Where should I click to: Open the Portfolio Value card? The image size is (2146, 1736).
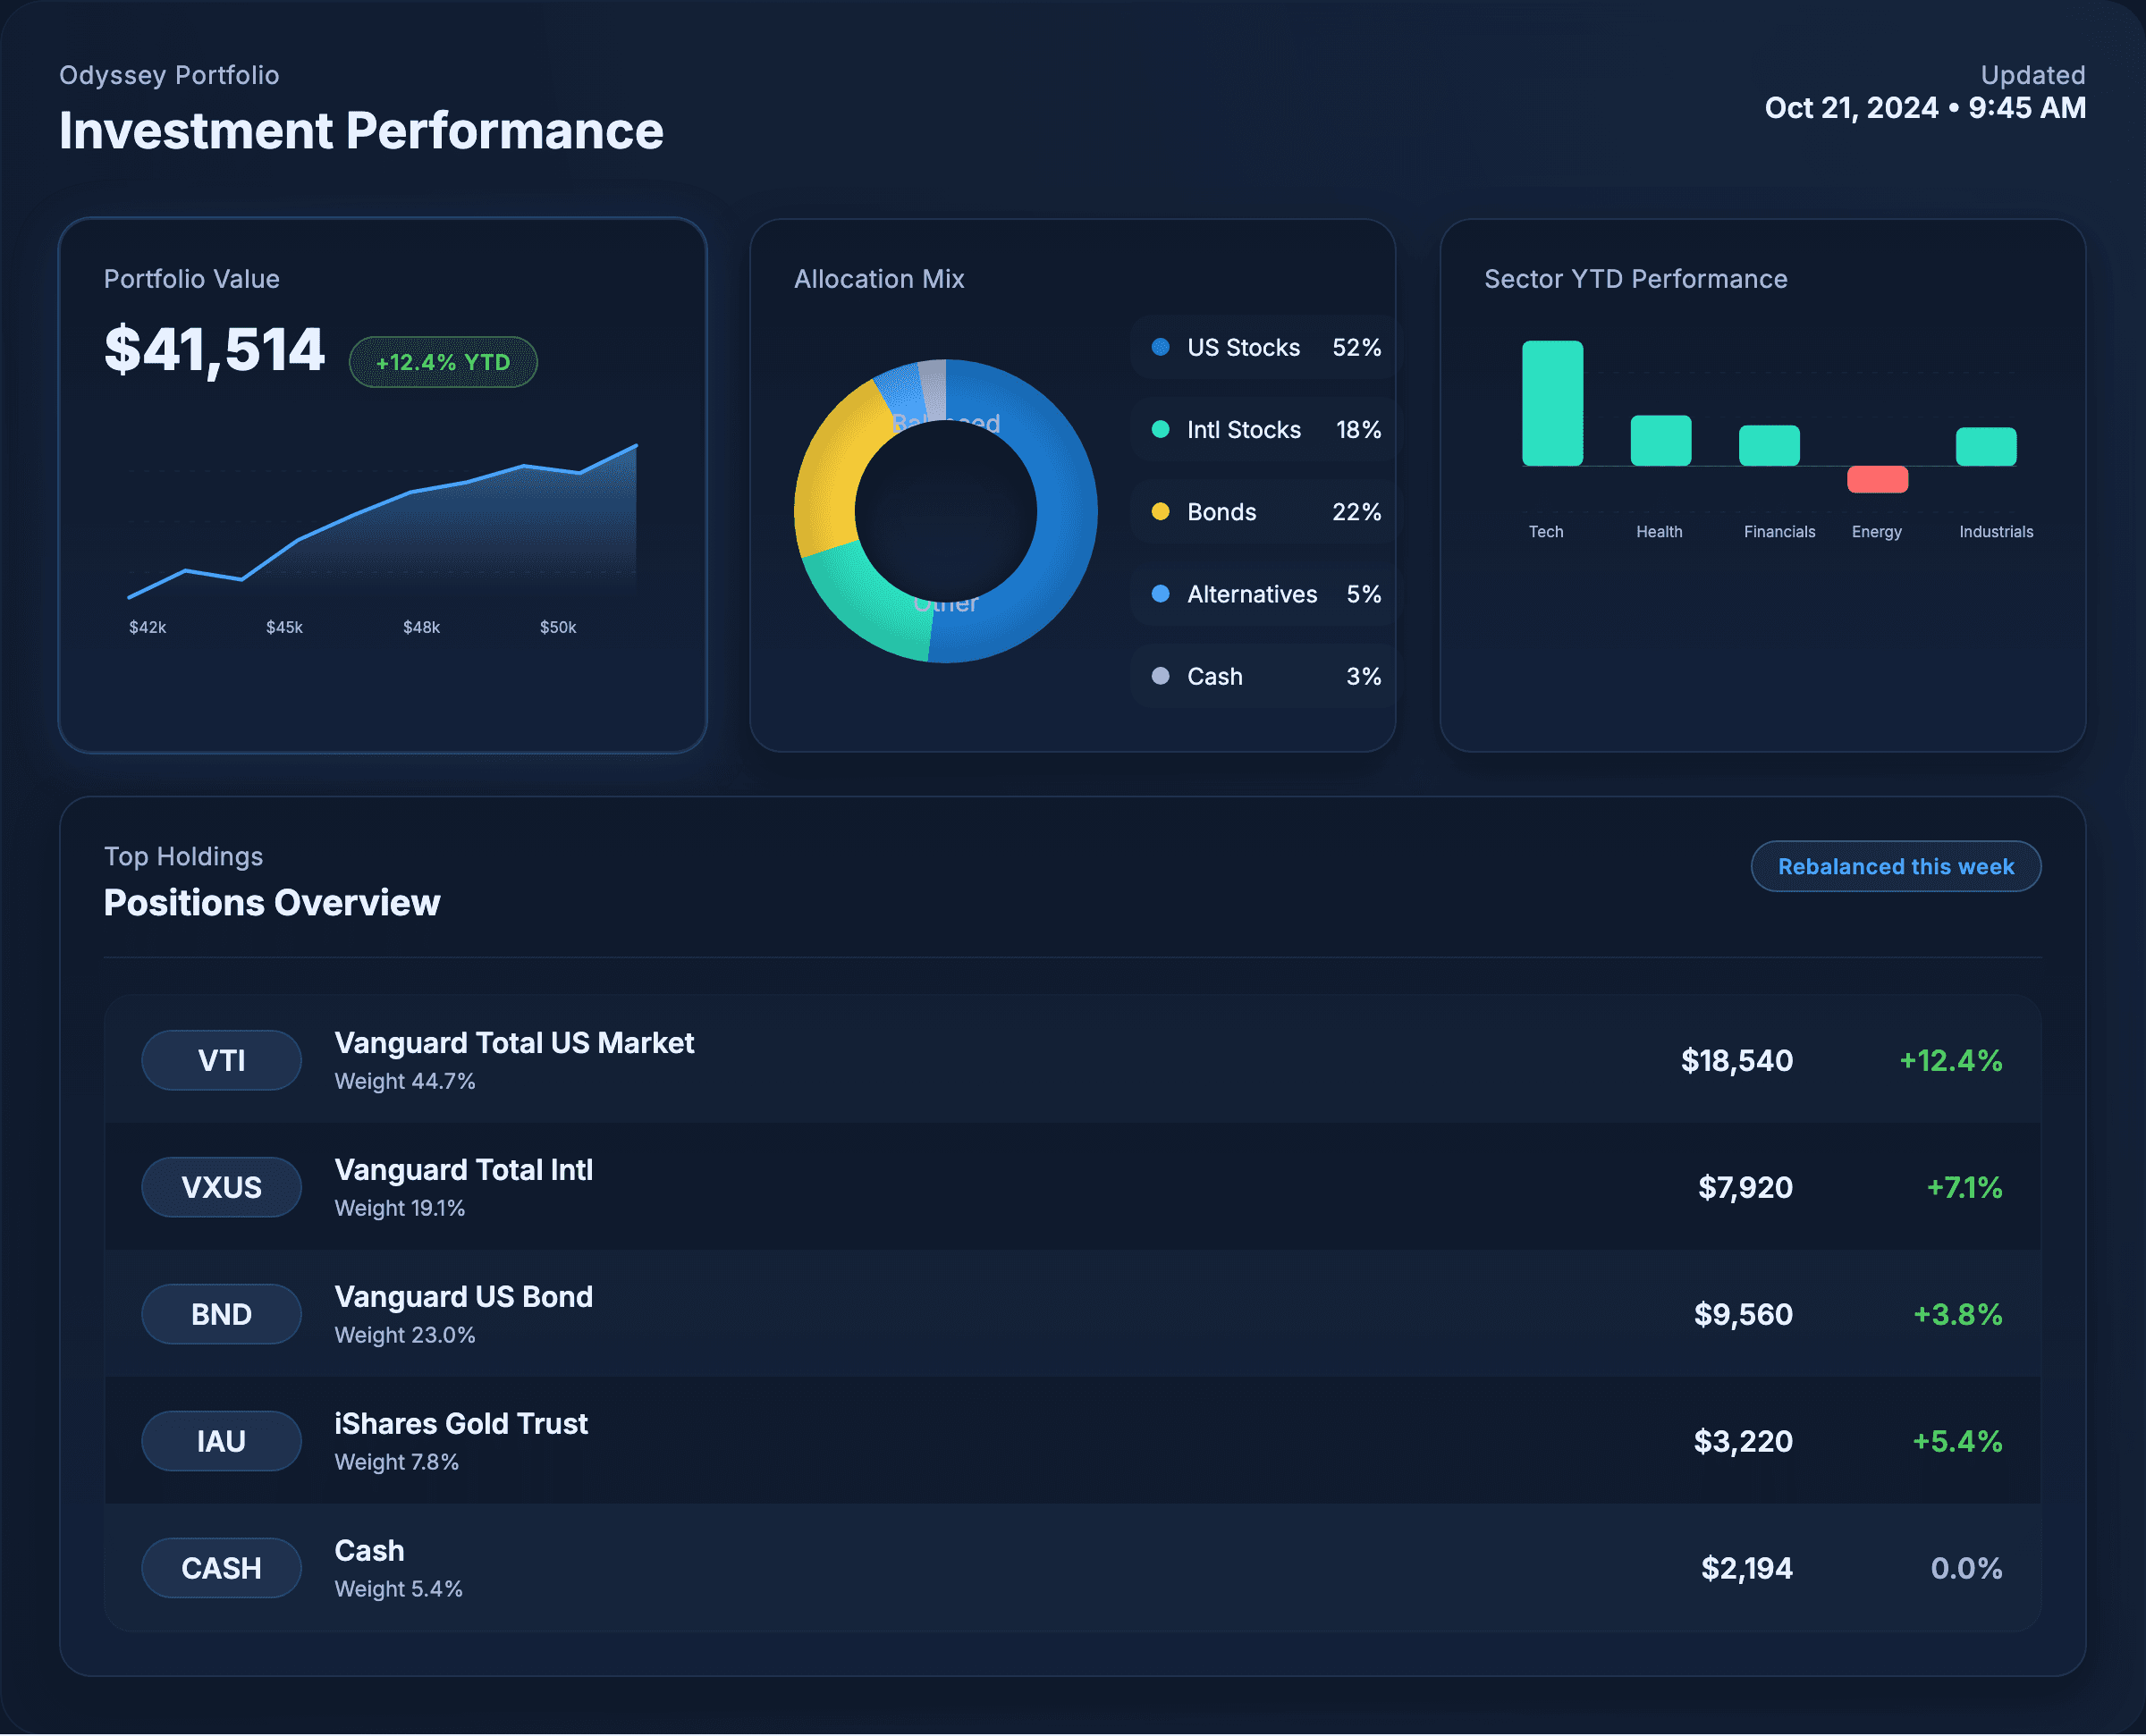point(192,279)
